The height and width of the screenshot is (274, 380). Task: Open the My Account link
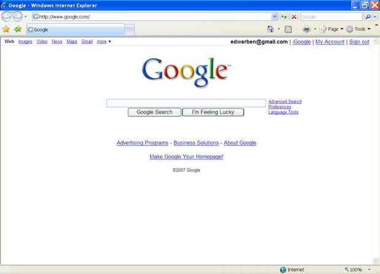[x=330, y=42]
